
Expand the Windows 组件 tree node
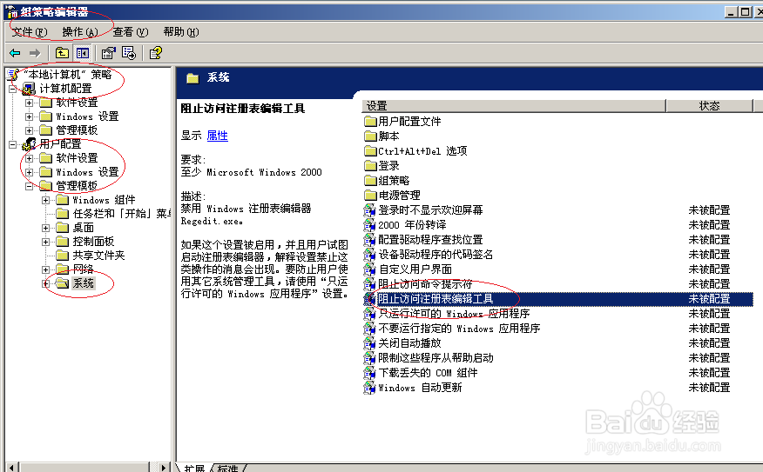pos(46,200)
